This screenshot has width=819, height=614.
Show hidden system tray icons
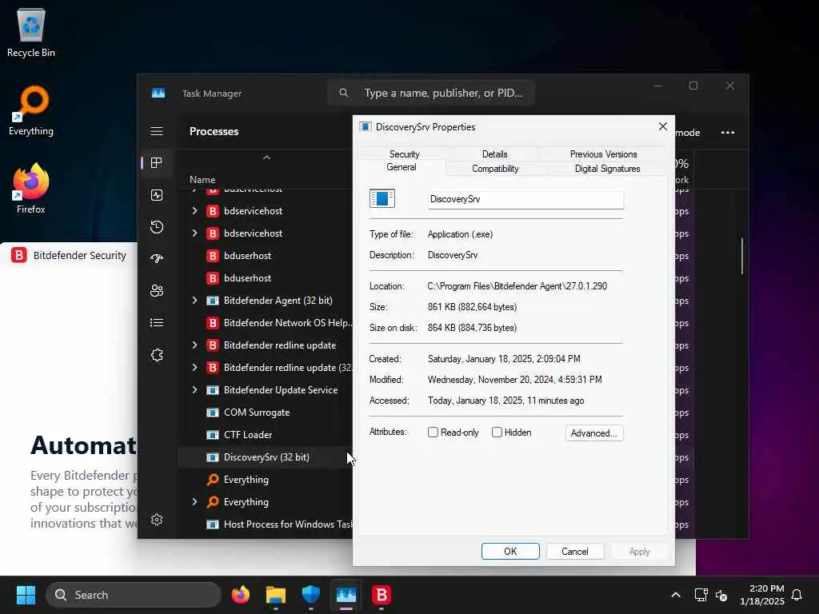(x=675, y=595)
